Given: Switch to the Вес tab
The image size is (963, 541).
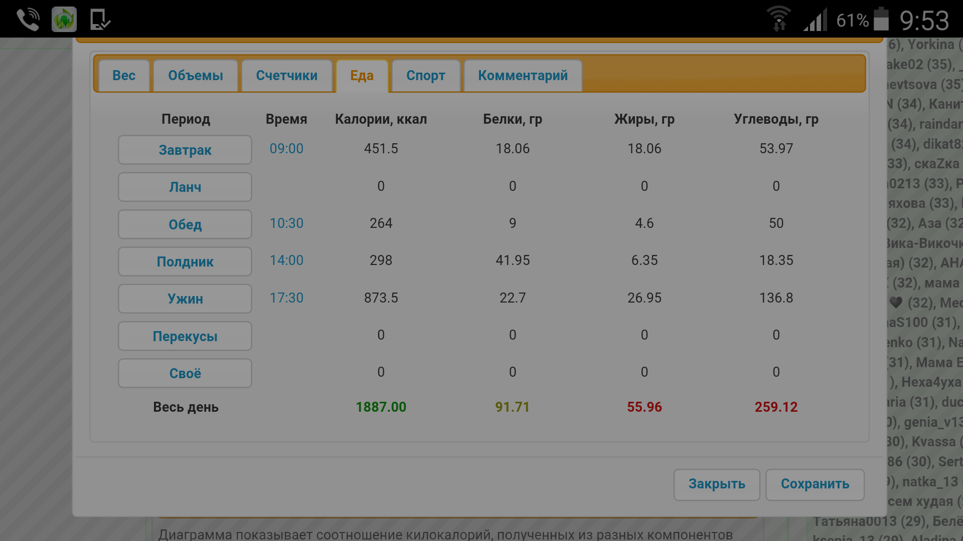Looking at the screenshot, I should 124,76.
